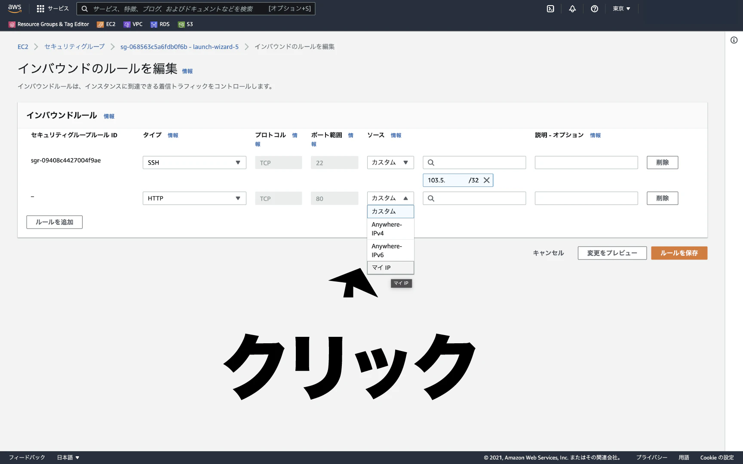This screenshot has width=743, height=464.
Task: Select マイ IP from source list
Action: point(390,268)
